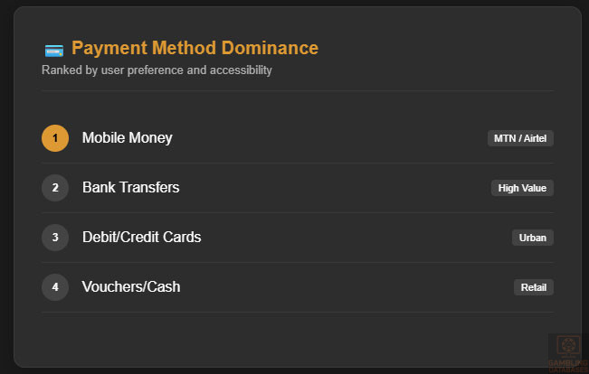Click the Urban tag
The width and height of the screenshot is (589, 374).
coord(532,238)
